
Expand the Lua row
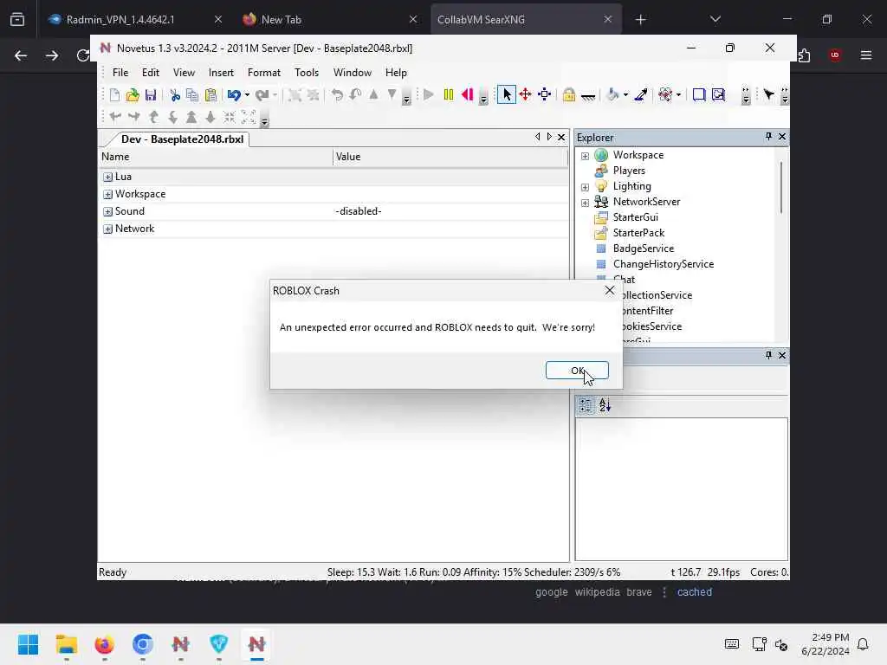tap(107, 177)
